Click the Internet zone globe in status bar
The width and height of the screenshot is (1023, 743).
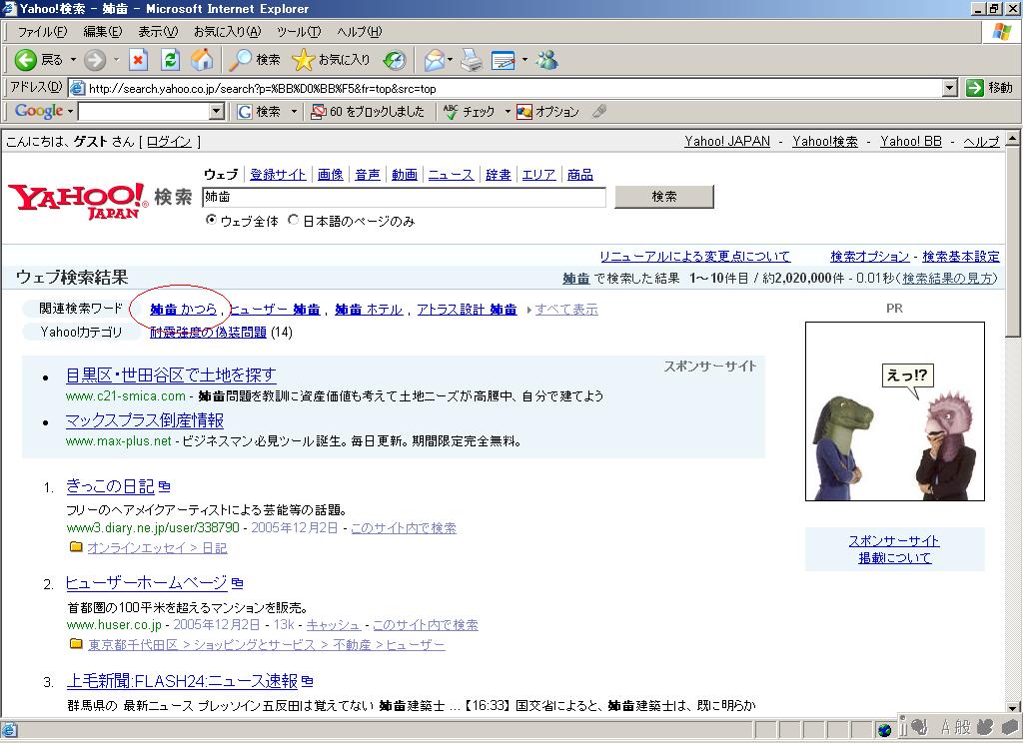click(x=885, y=729)
